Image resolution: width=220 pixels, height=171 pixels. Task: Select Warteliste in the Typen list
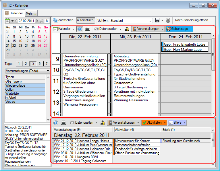25,93
